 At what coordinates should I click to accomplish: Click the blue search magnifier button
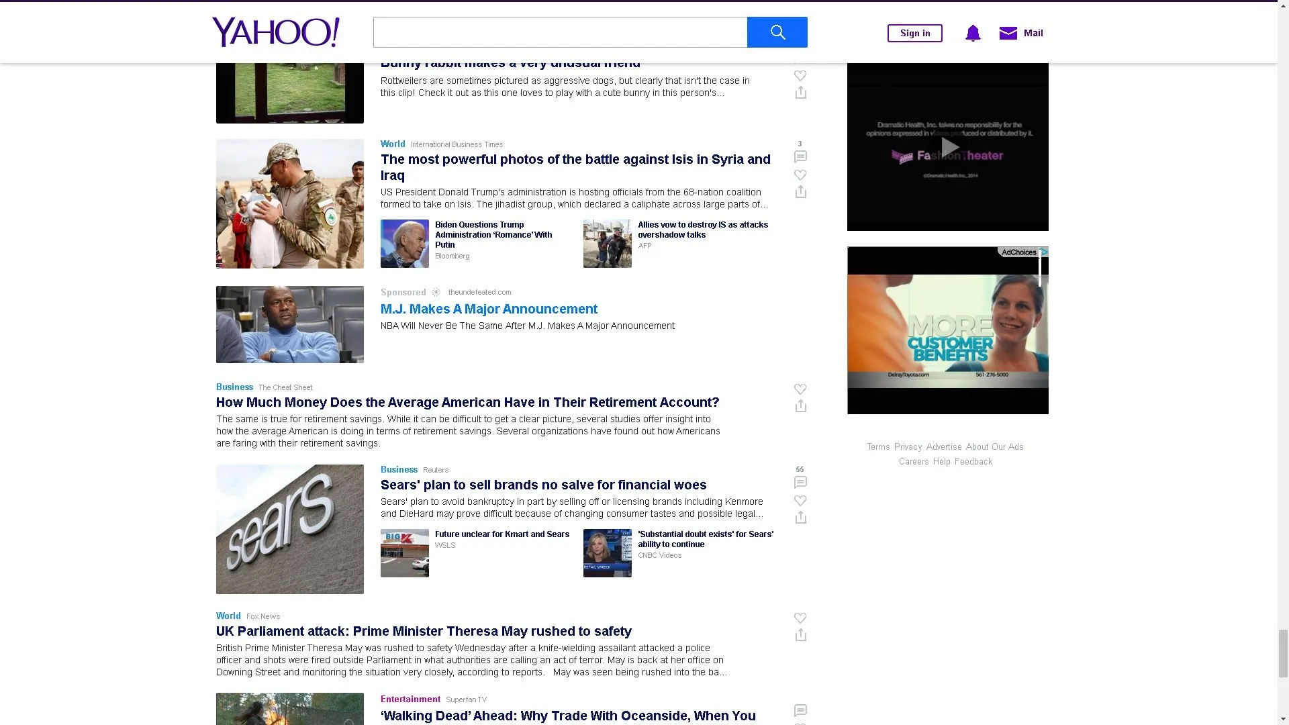[777, 32]
